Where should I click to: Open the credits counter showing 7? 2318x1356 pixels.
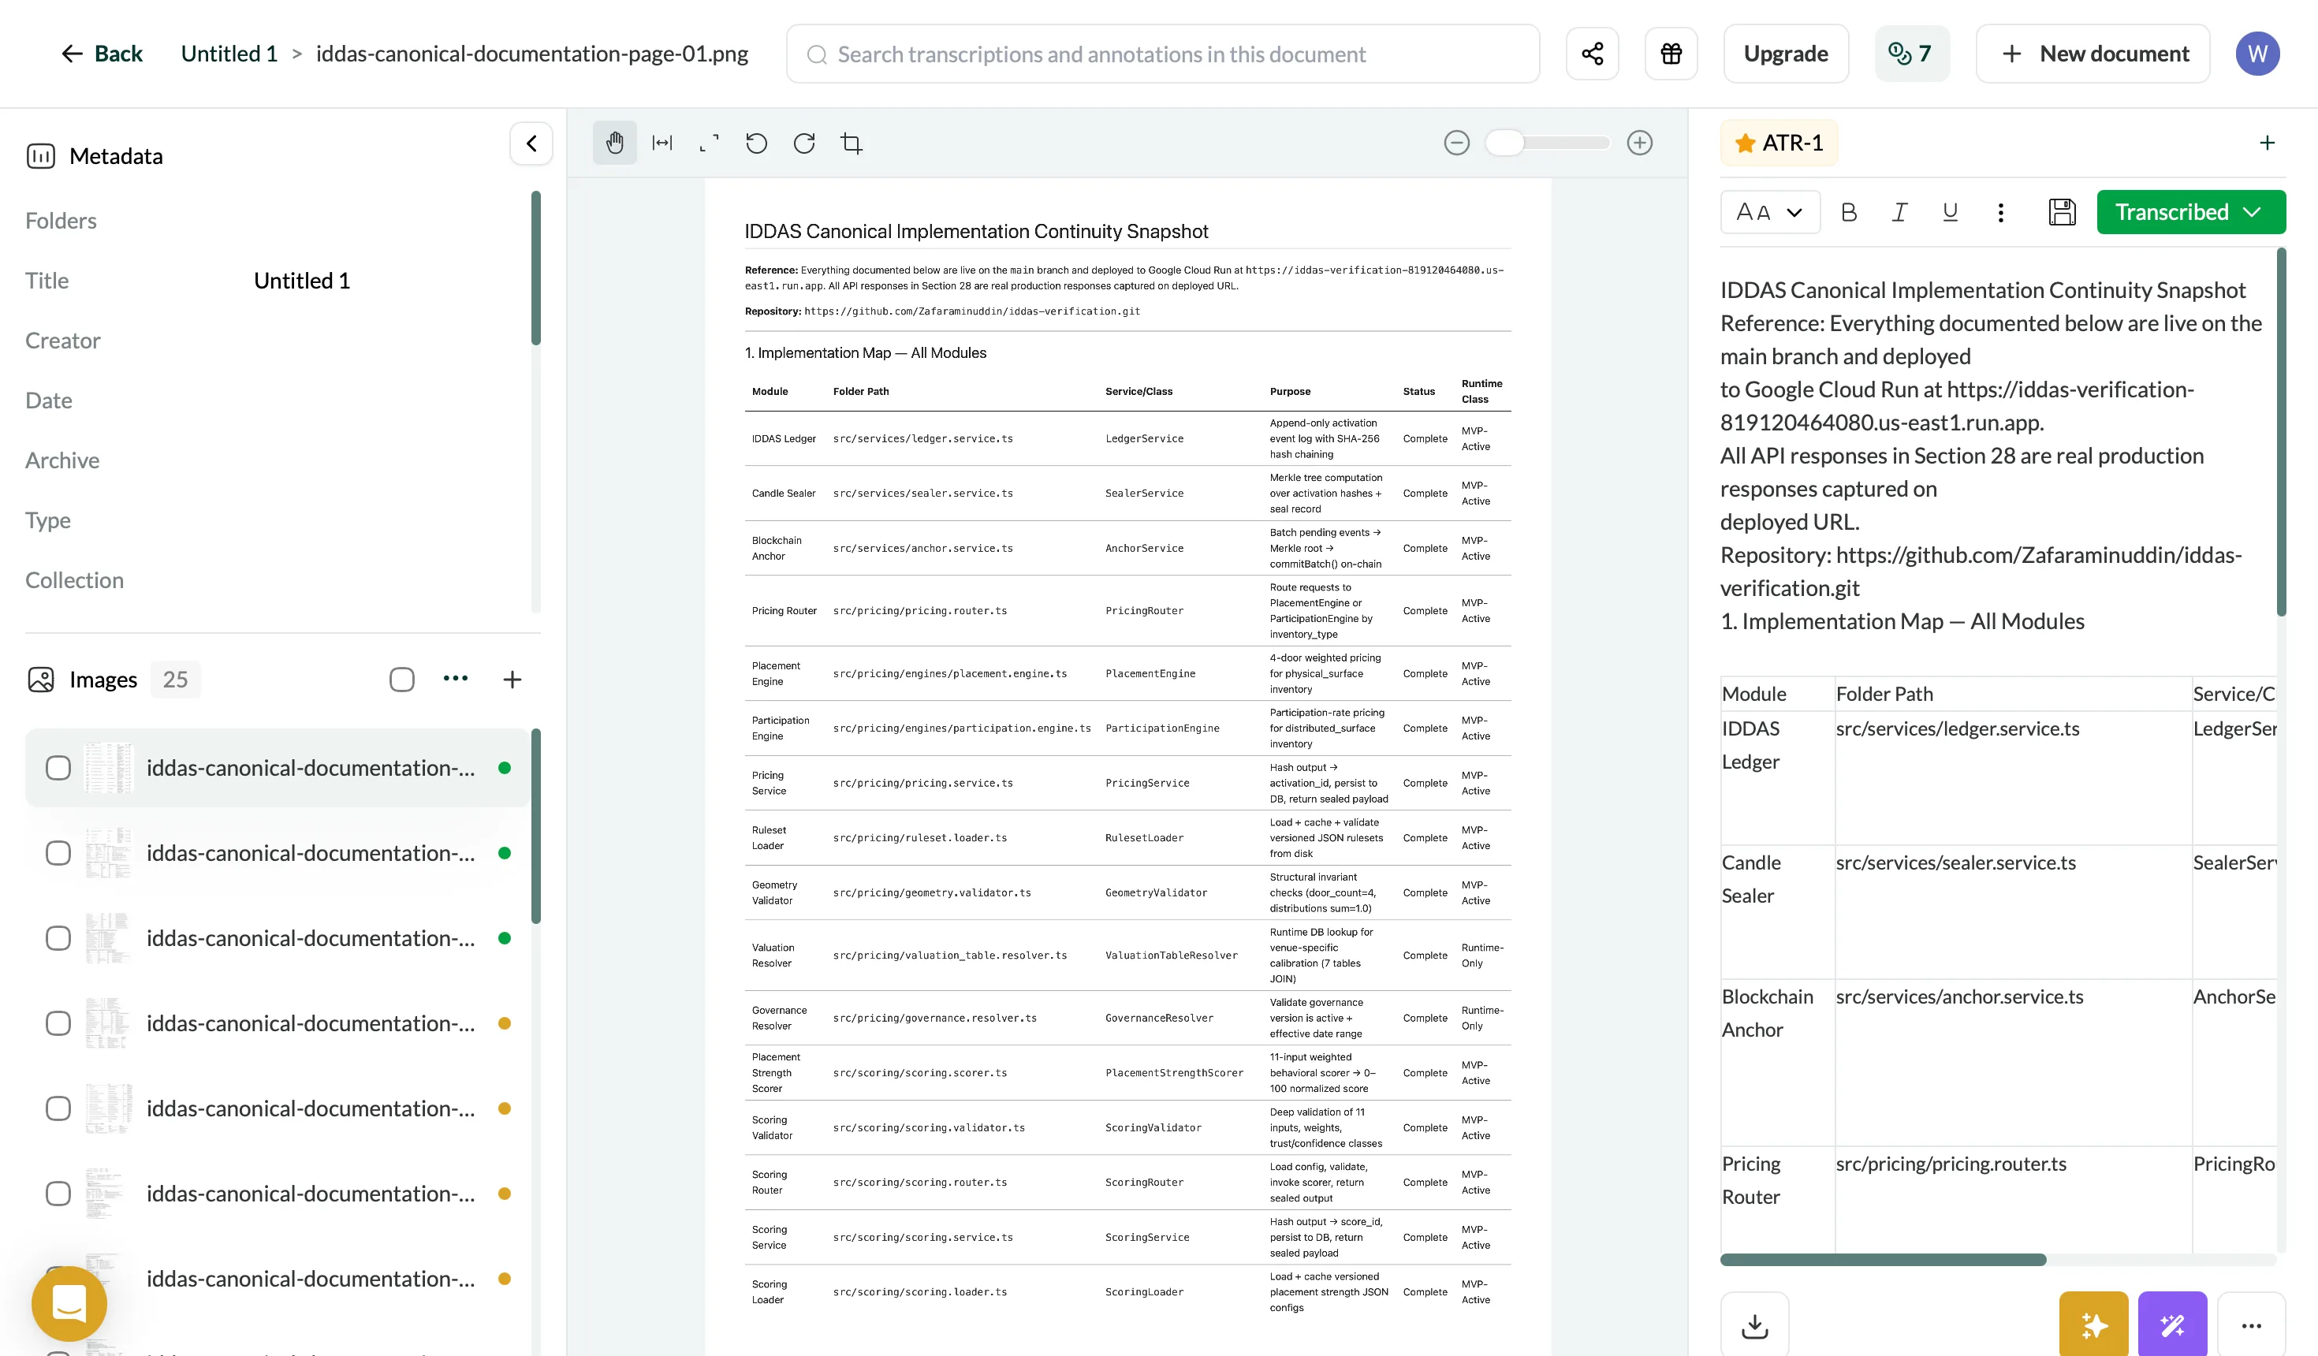(1911, 54)
